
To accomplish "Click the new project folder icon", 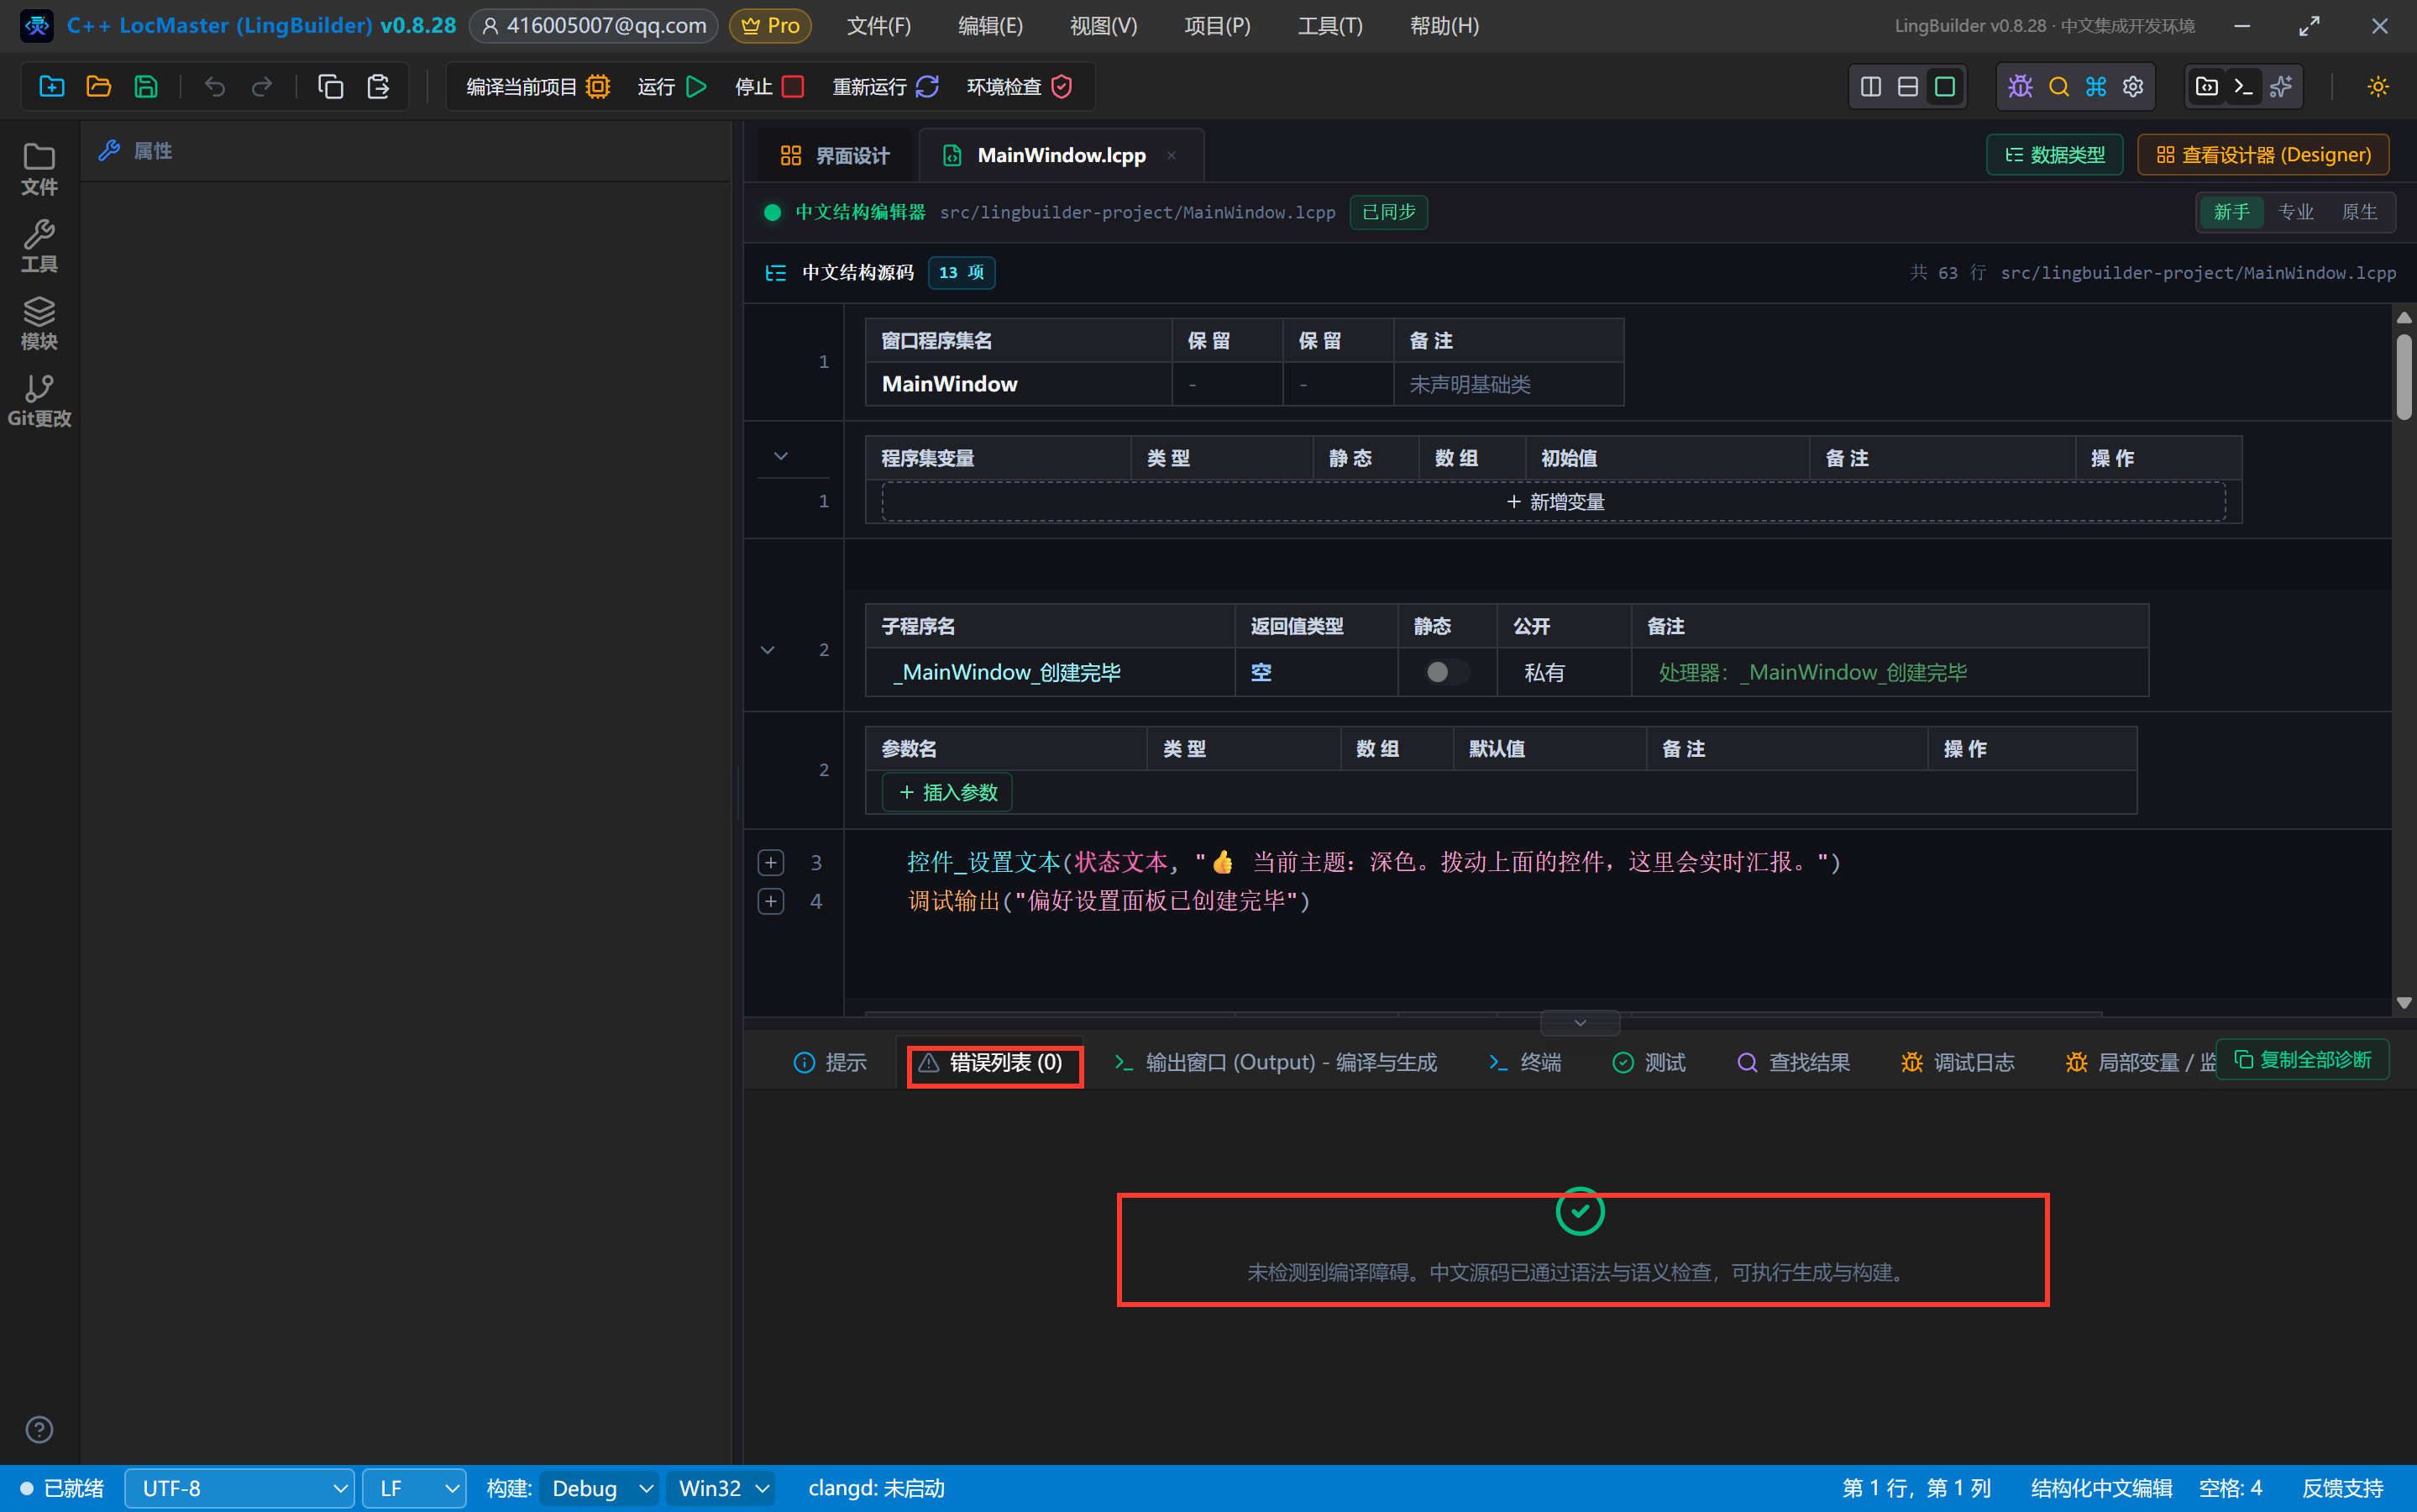I will 52,87.
